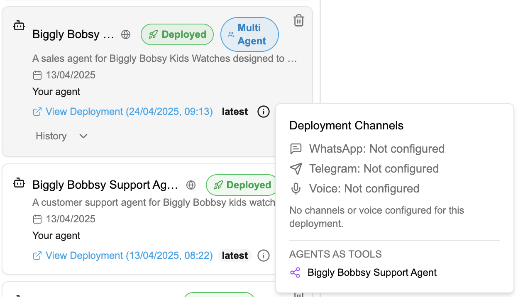Delete the Biggly Bobsy sales agent via trash icon
Screen dimensions: 518x297
pyautogui.click(x=299, y=20)
